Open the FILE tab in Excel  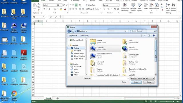[35, 1]
